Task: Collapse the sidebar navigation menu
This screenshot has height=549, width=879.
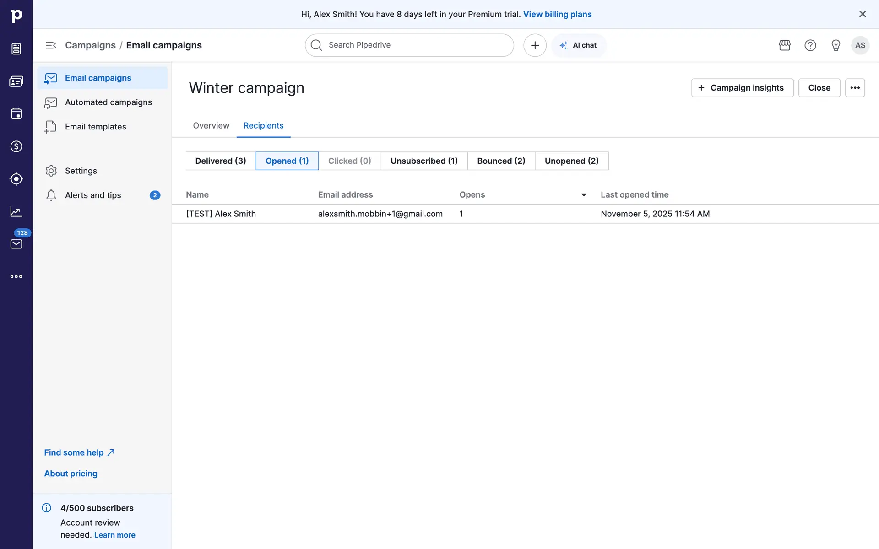Action: (x=51, y=45)
